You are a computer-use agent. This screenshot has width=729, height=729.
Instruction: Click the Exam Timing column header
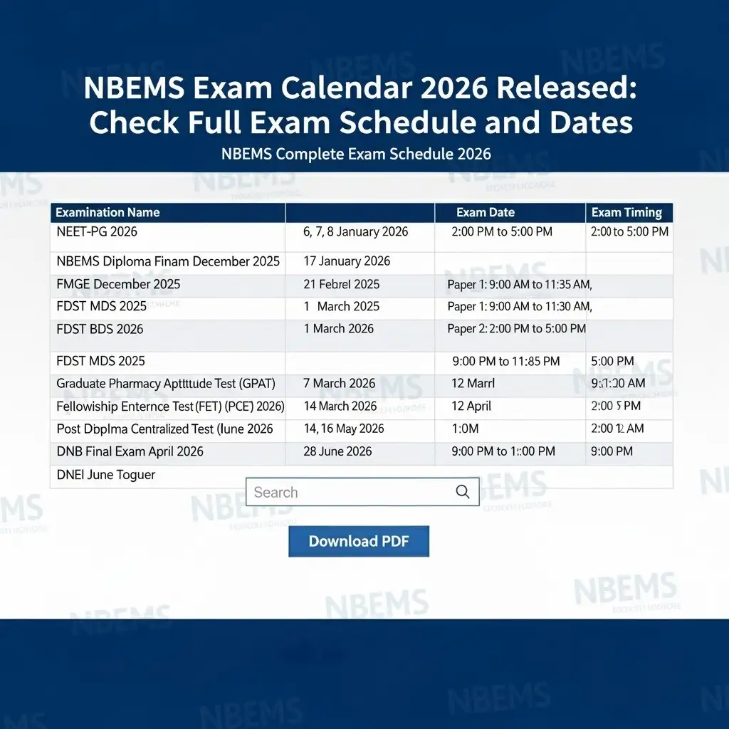coord(626,212)
